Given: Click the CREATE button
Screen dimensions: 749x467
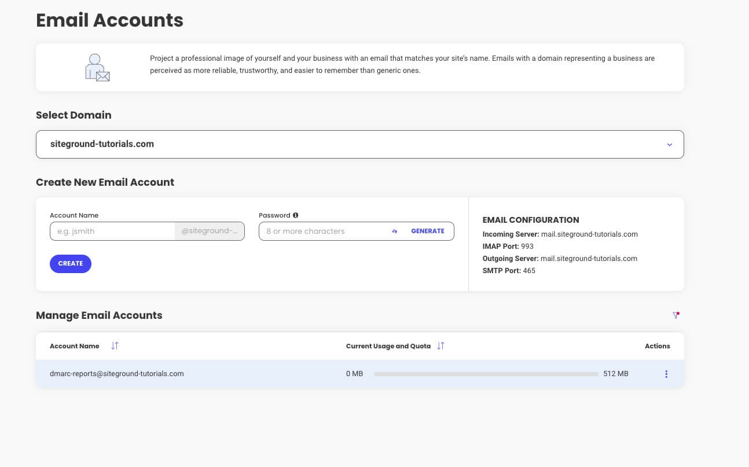Looking at the screenshot, I should tap(71, 263).
